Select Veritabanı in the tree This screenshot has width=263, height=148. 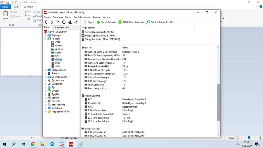[x=56, y=108]
